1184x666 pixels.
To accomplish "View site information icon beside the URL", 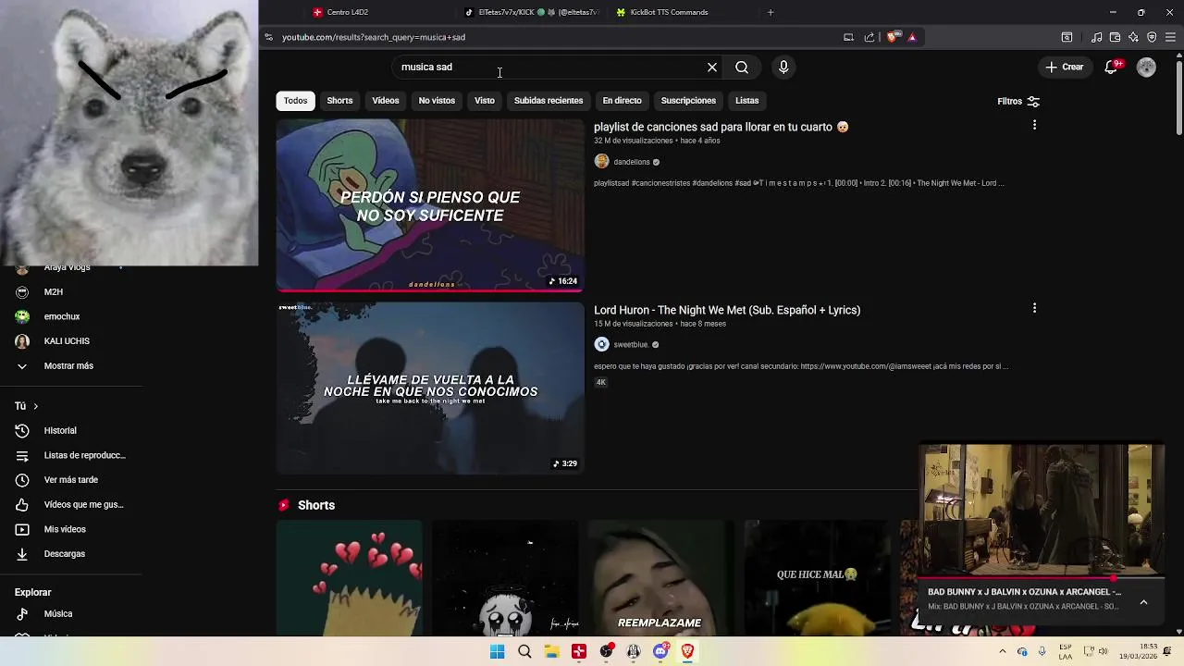I will tap(268, 37).
